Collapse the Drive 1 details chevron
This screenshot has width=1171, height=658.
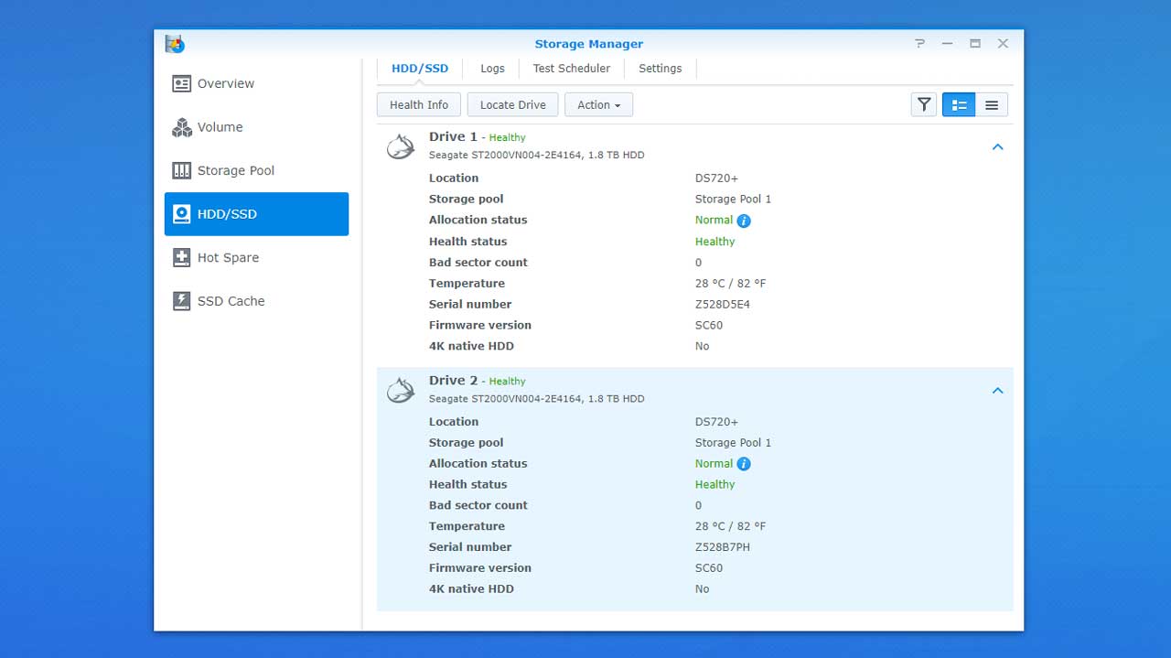998,146
